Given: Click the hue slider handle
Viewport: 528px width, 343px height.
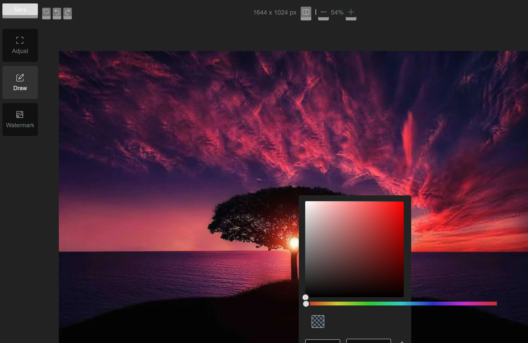Looking at the screenshot, I should 306,304.
